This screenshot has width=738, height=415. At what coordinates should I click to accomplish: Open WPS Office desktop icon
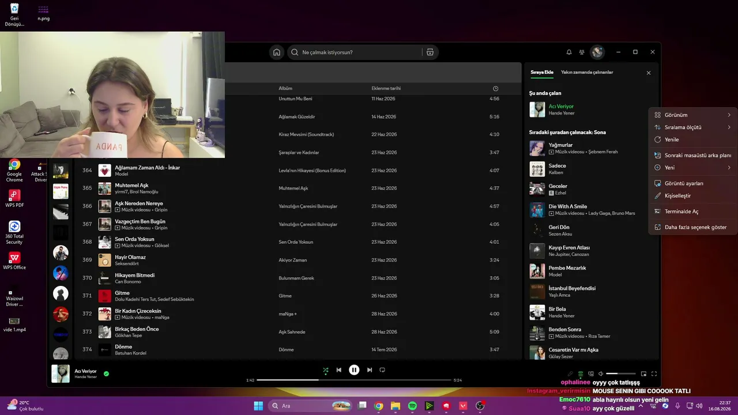pyautogui.click(x=14, y=261)
